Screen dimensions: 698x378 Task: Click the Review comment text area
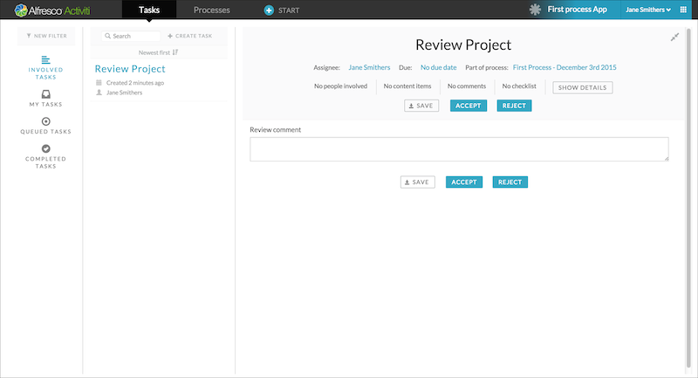click(459, 149)
